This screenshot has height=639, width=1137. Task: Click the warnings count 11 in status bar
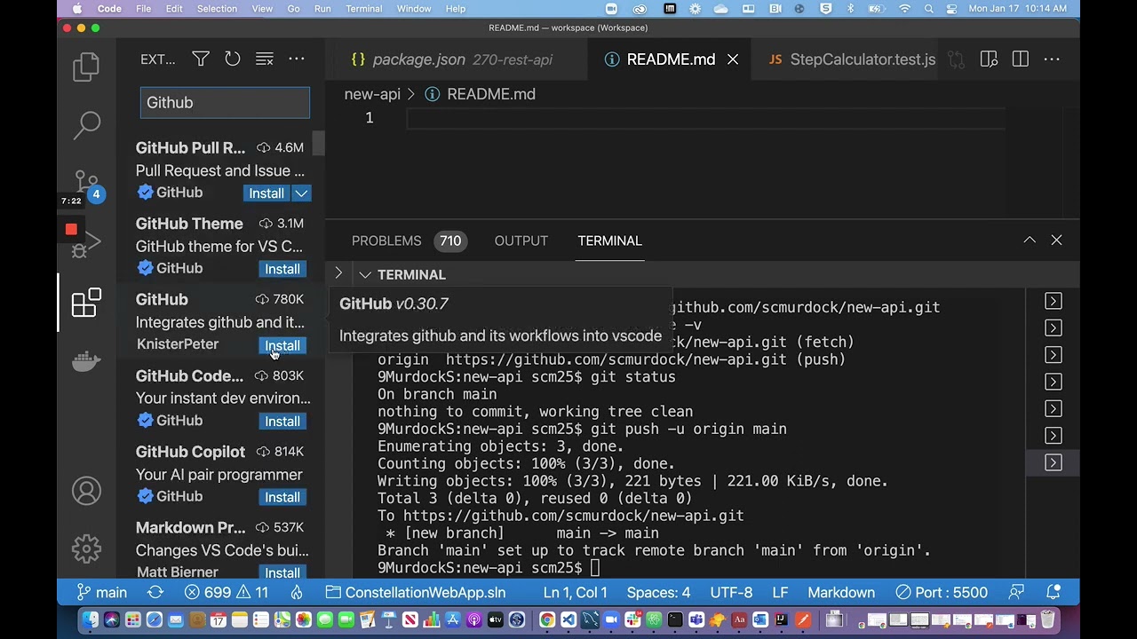tap(251, 592)
